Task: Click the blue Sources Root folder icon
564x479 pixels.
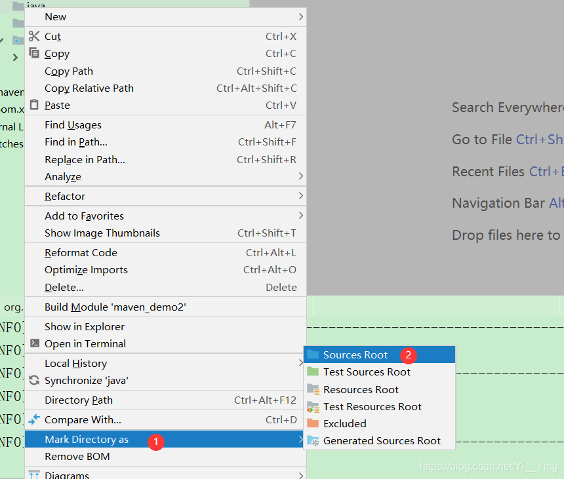Action: click(x=313, y=354)
